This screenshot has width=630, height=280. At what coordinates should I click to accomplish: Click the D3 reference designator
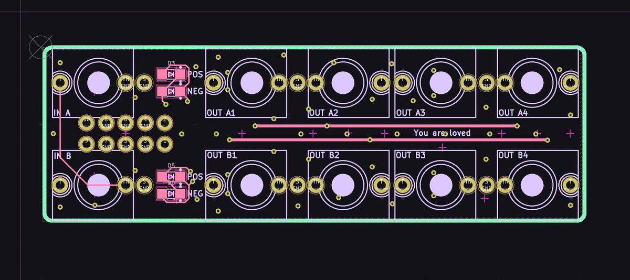point(171,63)
